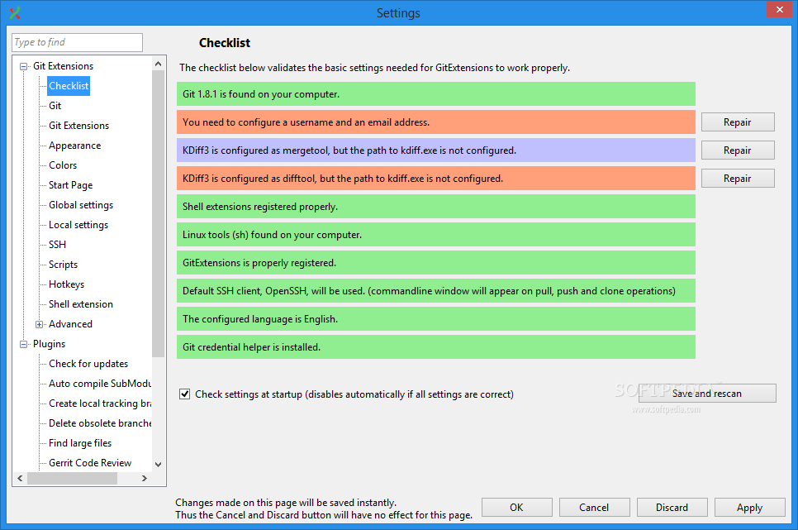Open the SSH configuration page
Screen dimensions: 798x530
click(55, 244)
